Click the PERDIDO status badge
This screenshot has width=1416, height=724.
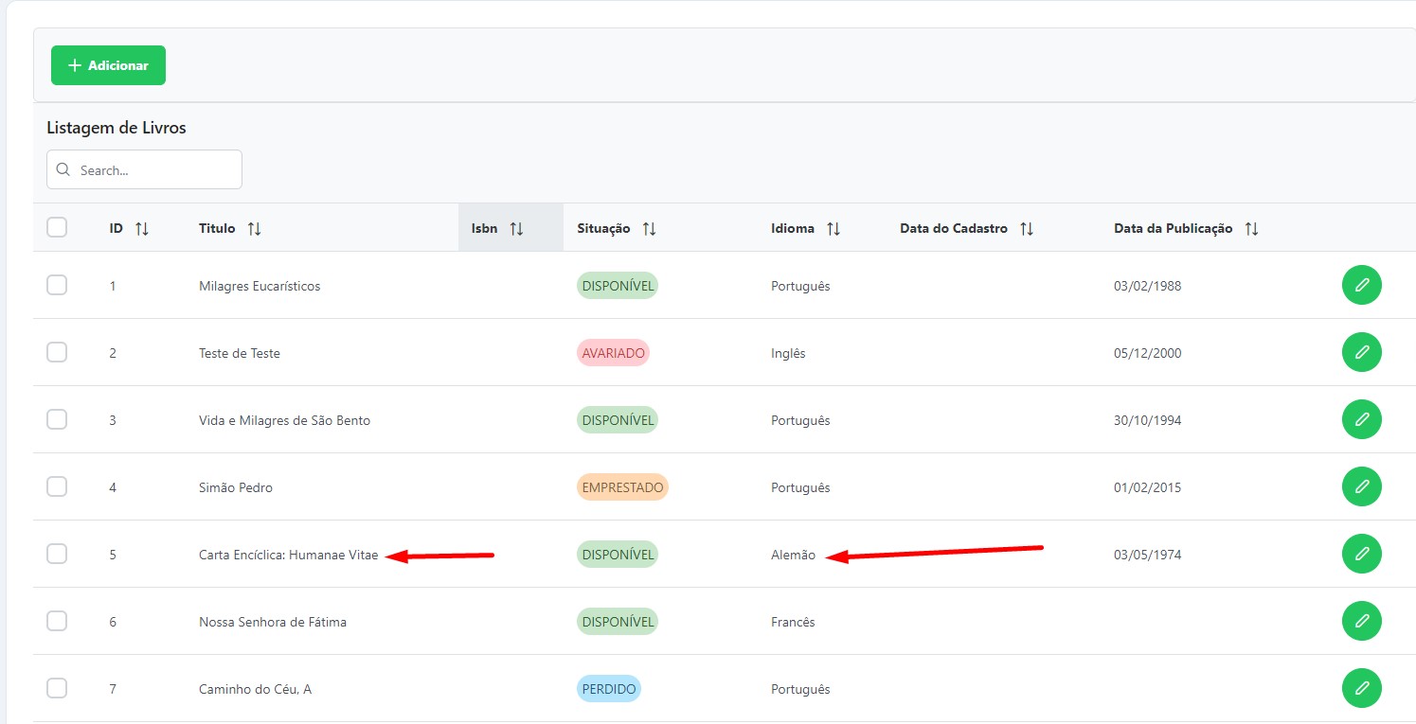pyautogui.click(x=609, y=689)
